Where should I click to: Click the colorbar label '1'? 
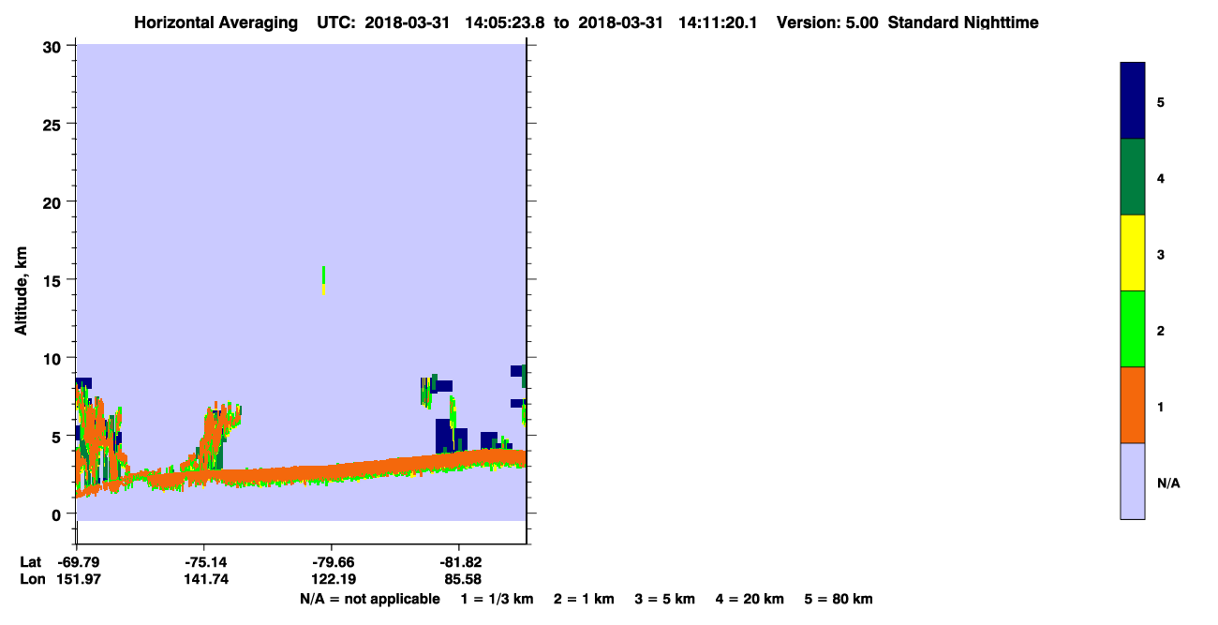[1161, 407]
